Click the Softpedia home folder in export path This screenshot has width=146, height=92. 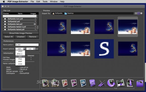tap(57, 13)
